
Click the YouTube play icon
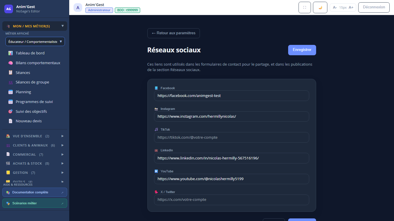point(156,171)
